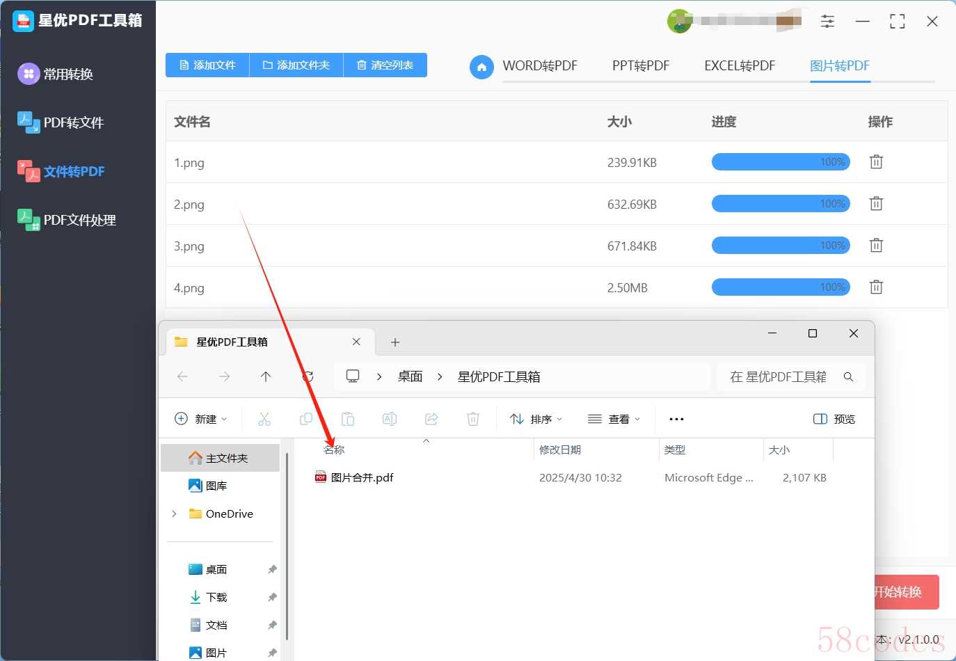Image resolution: width=956 pixels, height=661 pixels.
Task: Select 文件转PDF in sidebar
Action: (x=61, y=171)
